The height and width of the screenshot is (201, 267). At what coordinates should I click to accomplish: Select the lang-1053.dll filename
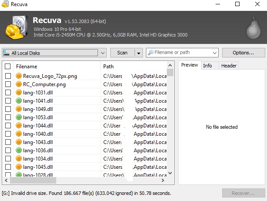(x=38, y=117)
